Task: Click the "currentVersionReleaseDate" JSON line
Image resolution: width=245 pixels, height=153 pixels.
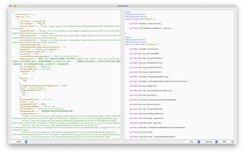Action: [x=49, y=56]
